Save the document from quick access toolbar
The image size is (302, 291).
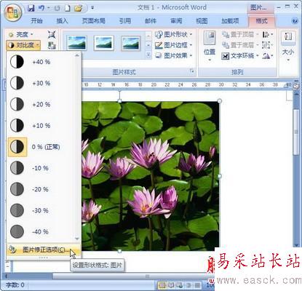pyautogui.click(x=31, y=8)
